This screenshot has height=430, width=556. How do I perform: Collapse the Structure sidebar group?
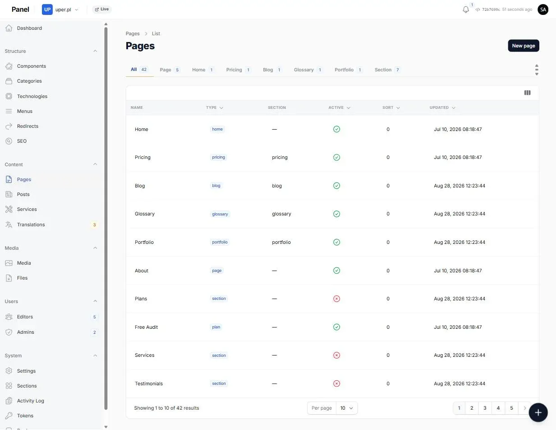[x=95, y=51]
